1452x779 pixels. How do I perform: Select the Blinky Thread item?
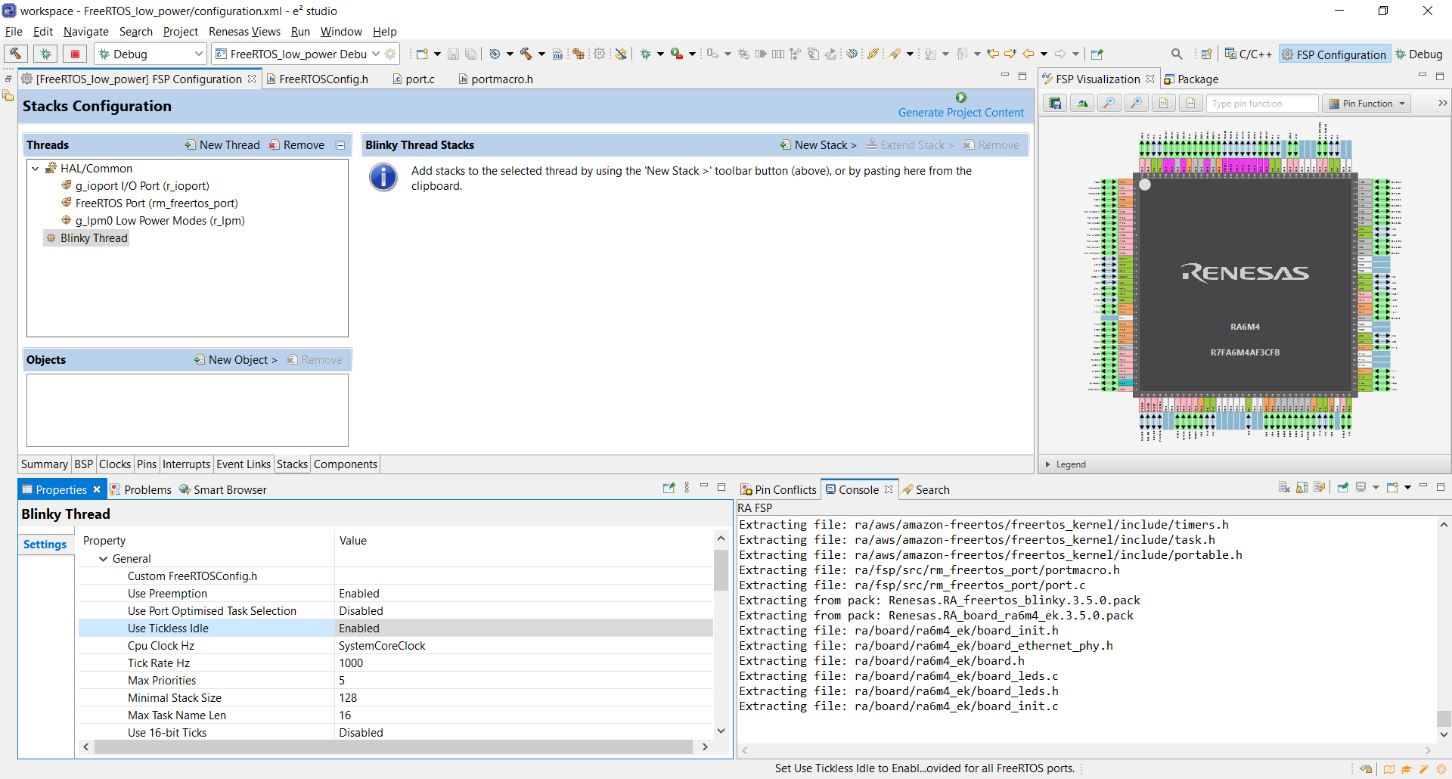[x=87, y=238]
